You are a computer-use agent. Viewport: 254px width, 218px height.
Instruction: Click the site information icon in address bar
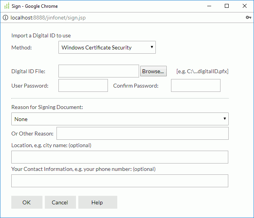click(x=5, y=18)
